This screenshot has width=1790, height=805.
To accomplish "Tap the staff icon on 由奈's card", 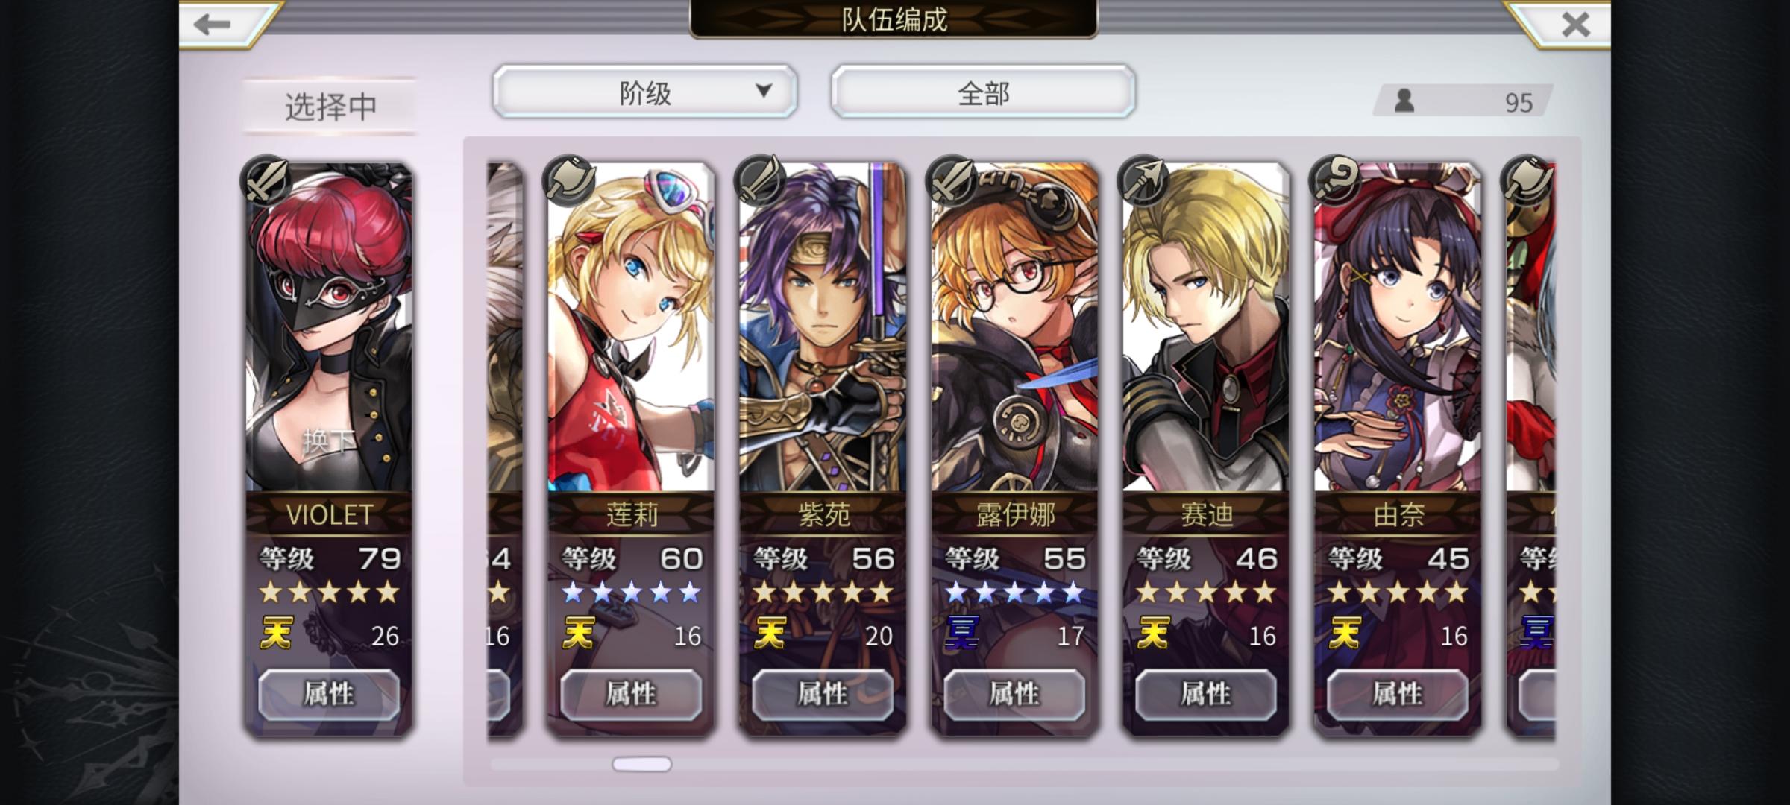I will click(1335, 180).
